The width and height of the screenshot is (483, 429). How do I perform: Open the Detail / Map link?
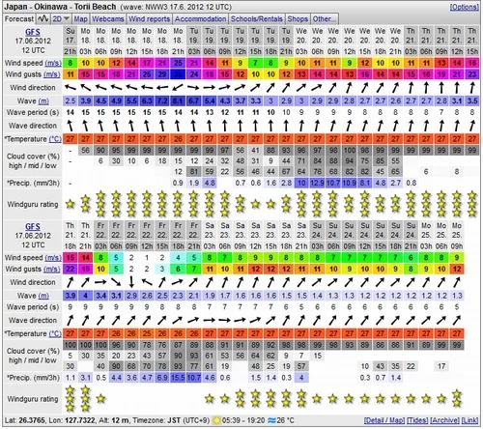pos(384,420)
